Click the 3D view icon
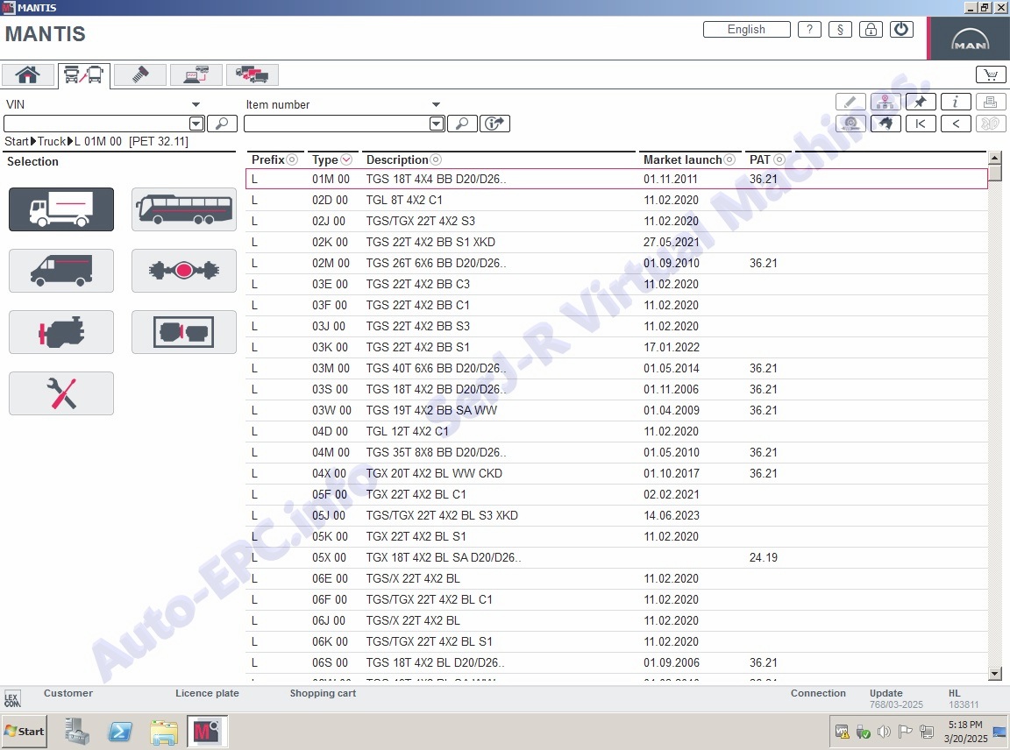1010x750 pixels. pyautogui.click(x=991, y=124)
